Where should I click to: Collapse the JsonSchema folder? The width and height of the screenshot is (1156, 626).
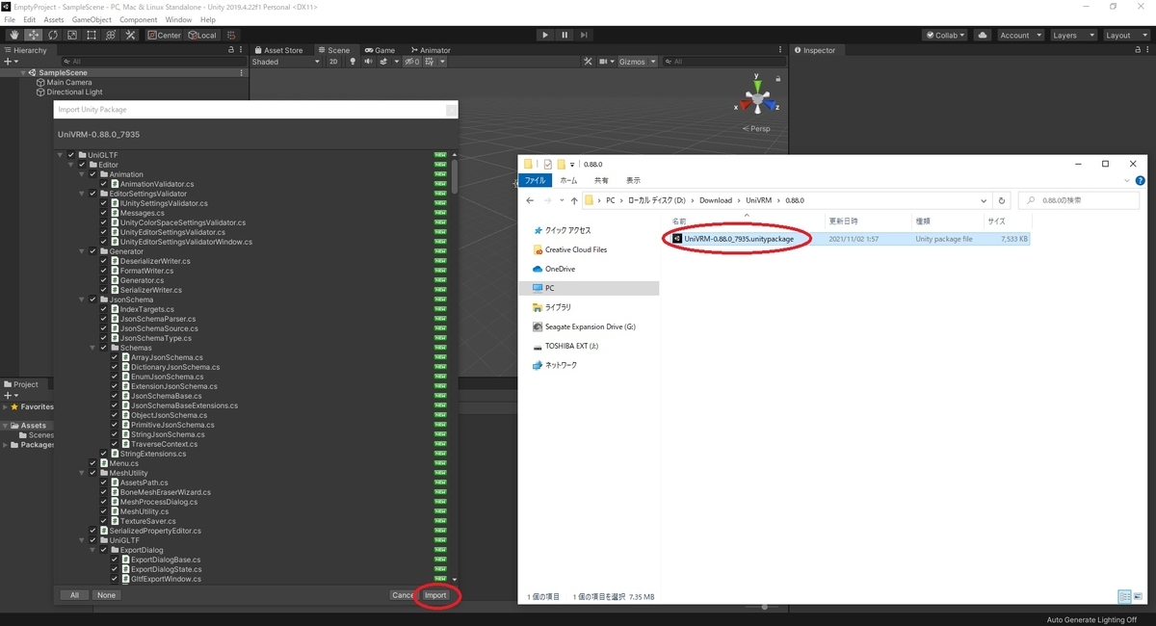click(82, 300)
